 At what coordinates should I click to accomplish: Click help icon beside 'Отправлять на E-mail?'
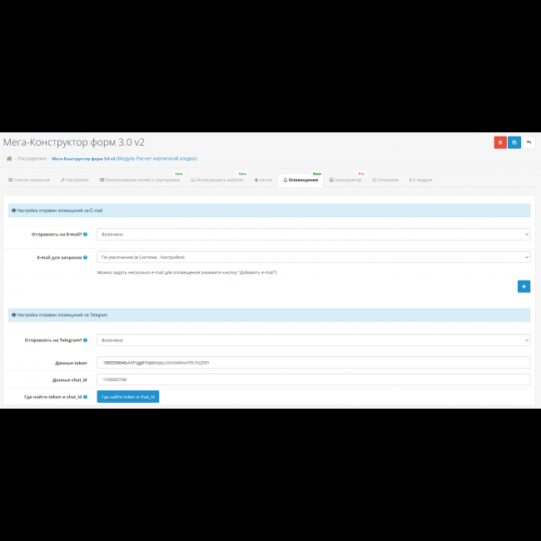pyautogui.click(x=87, y=235)
